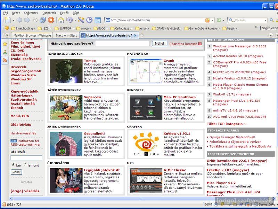Click the search magnifier icon at toolbar right
278x209 pixels.
point(272,20)
